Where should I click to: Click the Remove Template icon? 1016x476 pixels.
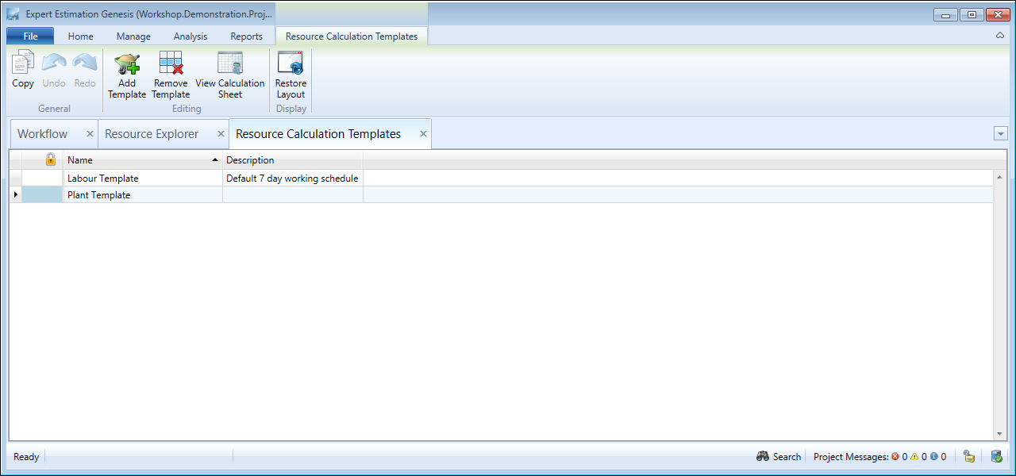point(171,63)
